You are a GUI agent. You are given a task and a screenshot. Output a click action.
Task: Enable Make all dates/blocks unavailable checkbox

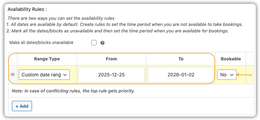click(x=94, y=43)
